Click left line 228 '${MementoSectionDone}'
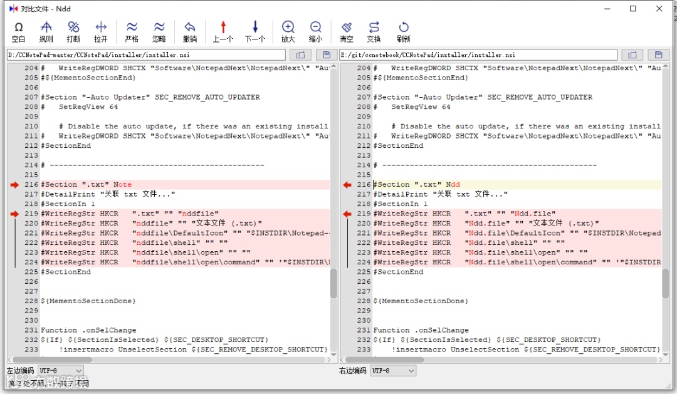 click(88, 301)
